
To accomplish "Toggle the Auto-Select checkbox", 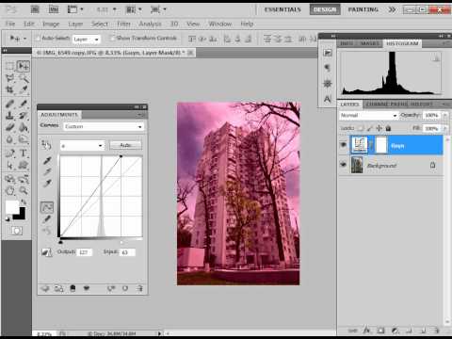I will click(38, 39).
